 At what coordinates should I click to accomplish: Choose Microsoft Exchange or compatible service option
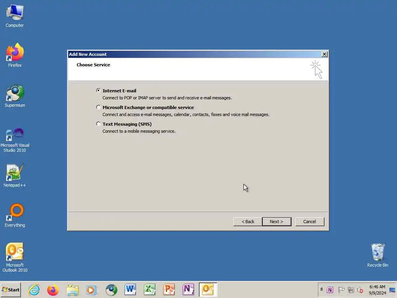[98, 107]
